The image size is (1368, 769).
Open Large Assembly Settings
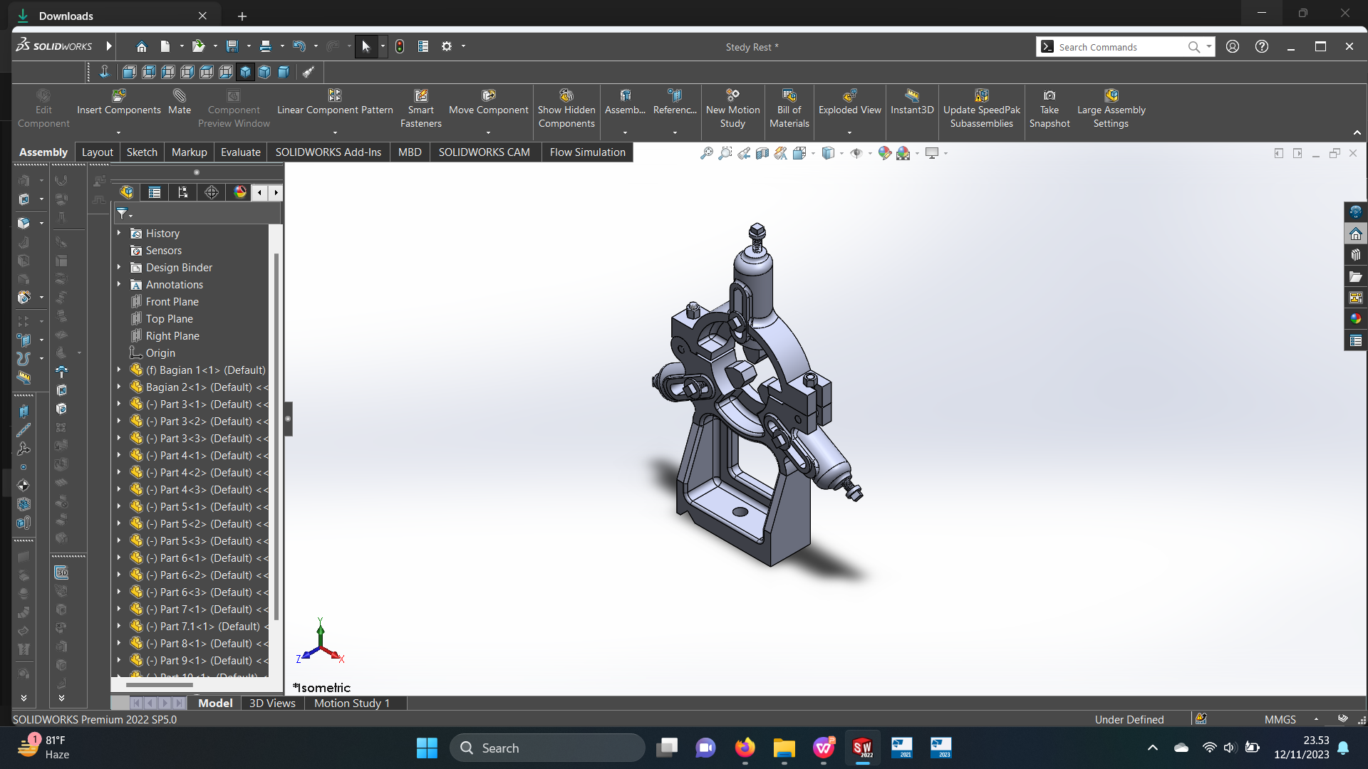pyautogui.click(x=1111, y=108)
